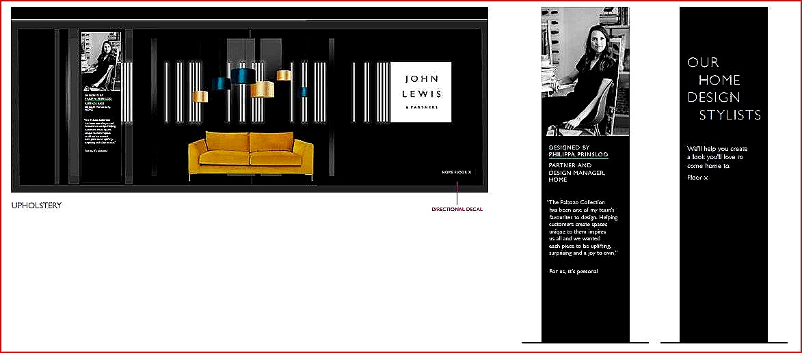Select the Palazzo Collection quote paragraph on large banner
The width and height of the screenshot is (802, 353).
582,228
